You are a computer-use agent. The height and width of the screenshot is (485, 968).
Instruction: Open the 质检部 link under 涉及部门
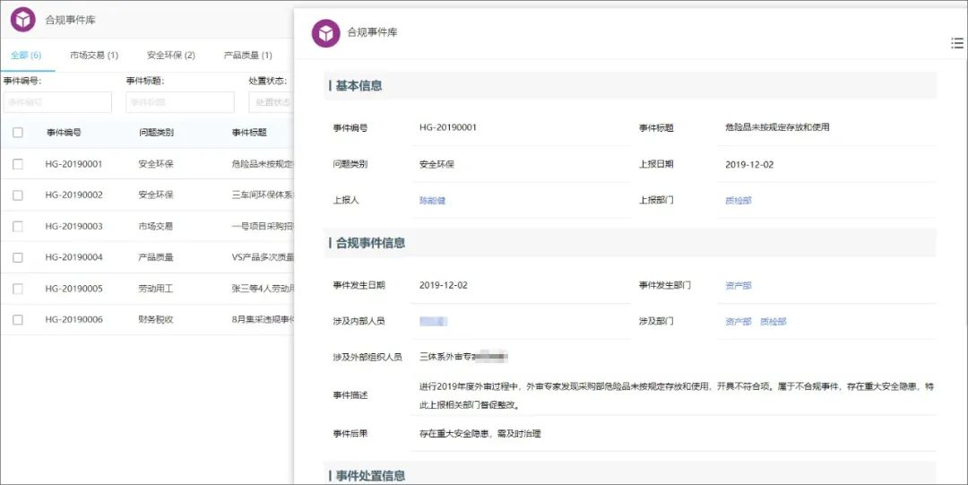pyautogui.click(x=773, y=321)
